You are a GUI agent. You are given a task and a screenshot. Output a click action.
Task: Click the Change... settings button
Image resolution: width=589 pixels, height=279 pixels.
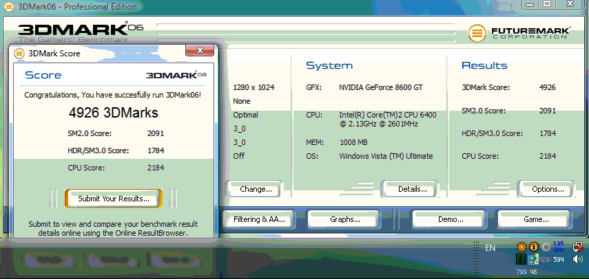pos(256,189)
